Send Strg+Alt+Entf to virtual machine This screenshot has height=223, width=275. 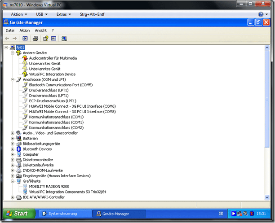coord(92,14)
